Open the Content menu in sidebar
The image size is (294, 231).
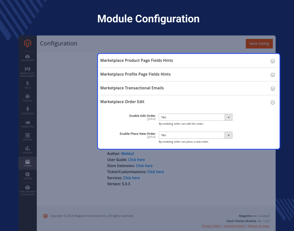point(28,137)
